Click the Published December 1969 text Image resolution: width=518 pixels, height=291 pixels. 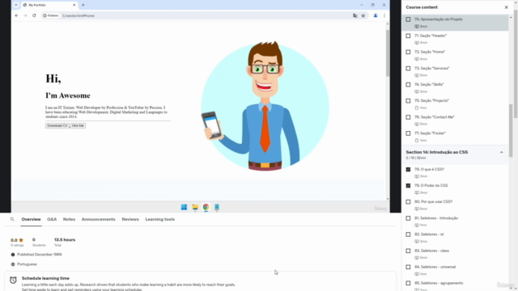[x=40, y=255]
